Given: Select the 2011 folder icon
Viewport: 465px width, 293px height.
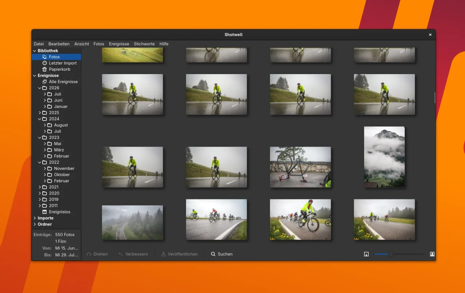Looking at the screenshot, I should click(44, 205).
